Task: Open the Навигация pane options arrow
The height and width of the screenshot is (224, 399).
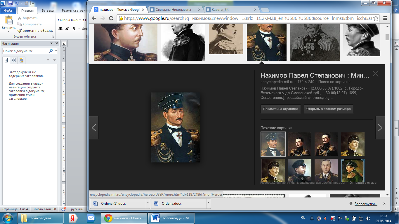Action: (51, 43)
